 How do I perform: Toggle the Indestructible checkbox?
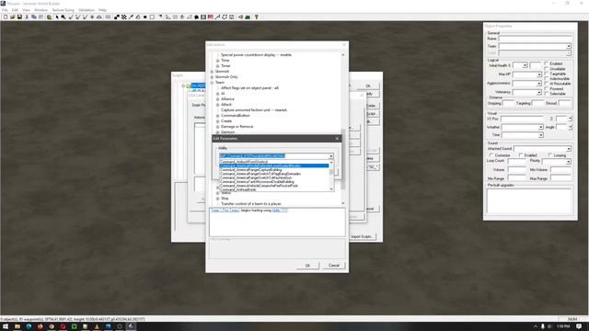[547, 78]
